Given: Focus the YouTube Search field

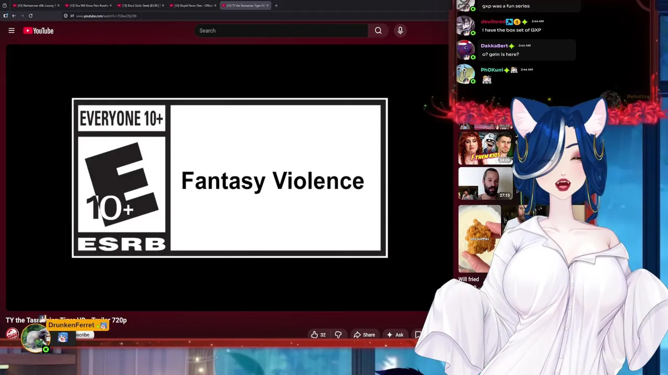Looking at the screenshot, I should click(x=281, y=31).
